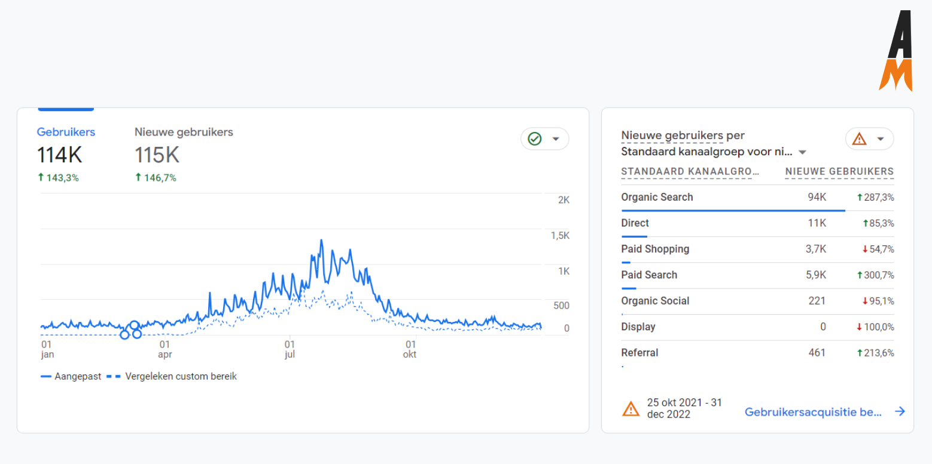The width and height of the screenshot is (932, 464).
Task: Select the Direct channel row
Action: (757, 223)
